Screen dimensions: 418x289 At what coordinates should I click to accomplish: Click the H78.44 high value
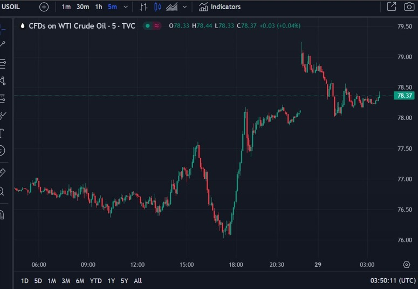click(202, 26)
